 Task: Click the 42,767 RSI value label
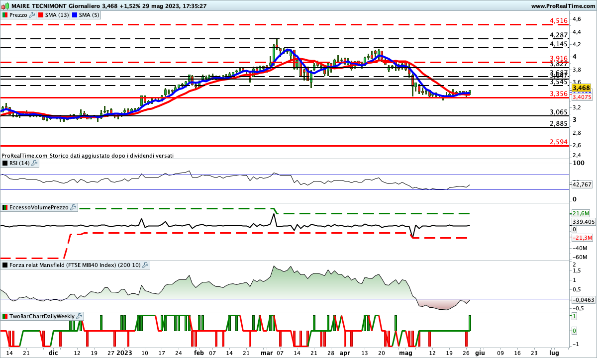tap(582, 184)
